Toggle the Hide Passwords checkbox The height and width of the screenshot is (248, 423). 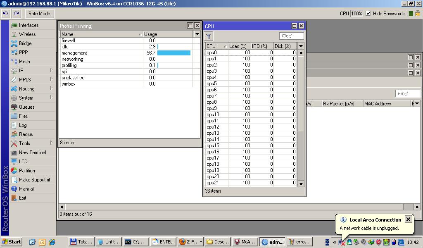[368, 13]
